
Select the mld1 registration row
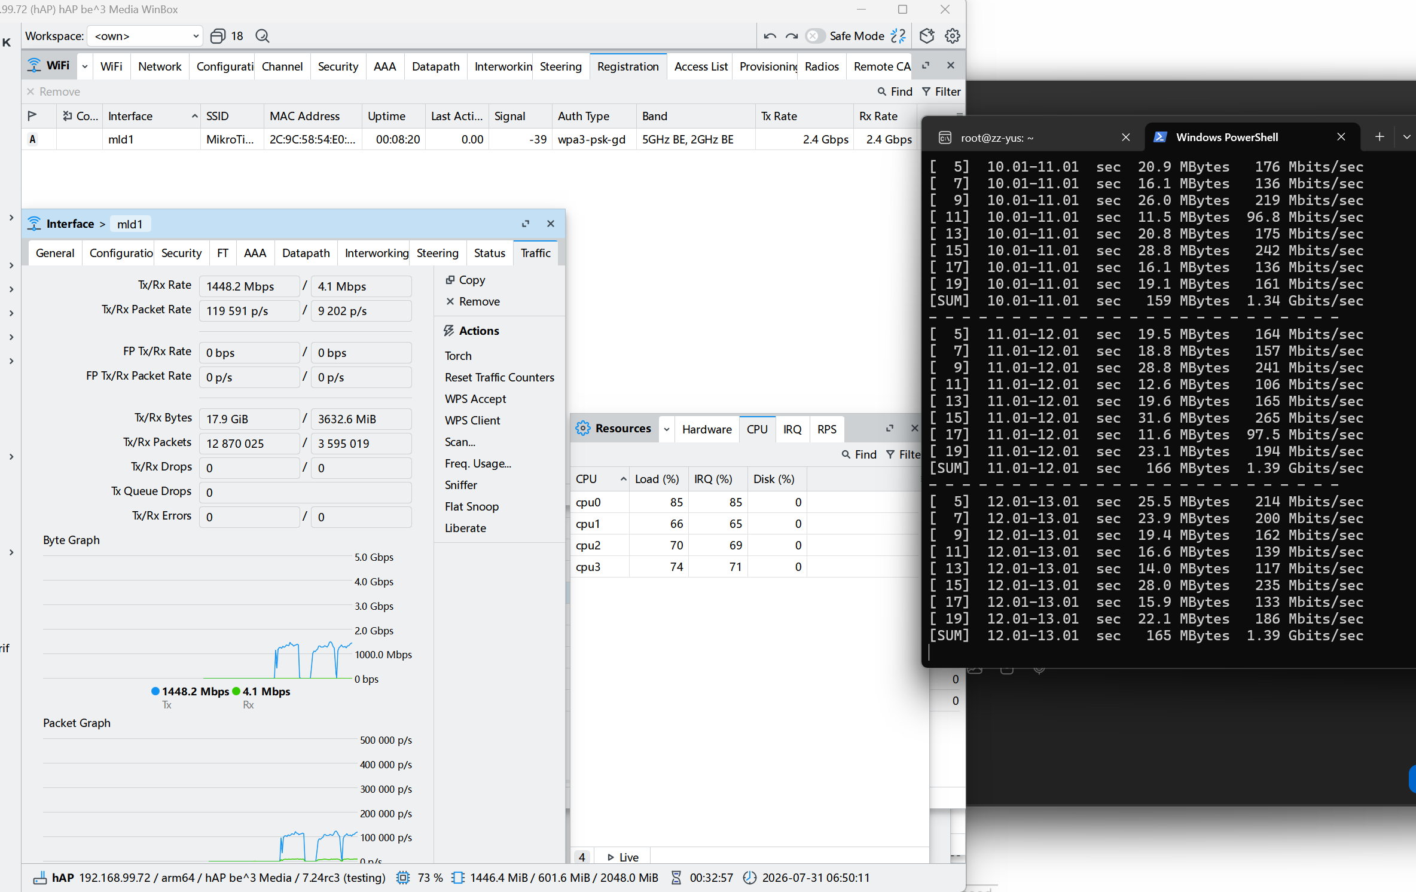pos(469,139)
